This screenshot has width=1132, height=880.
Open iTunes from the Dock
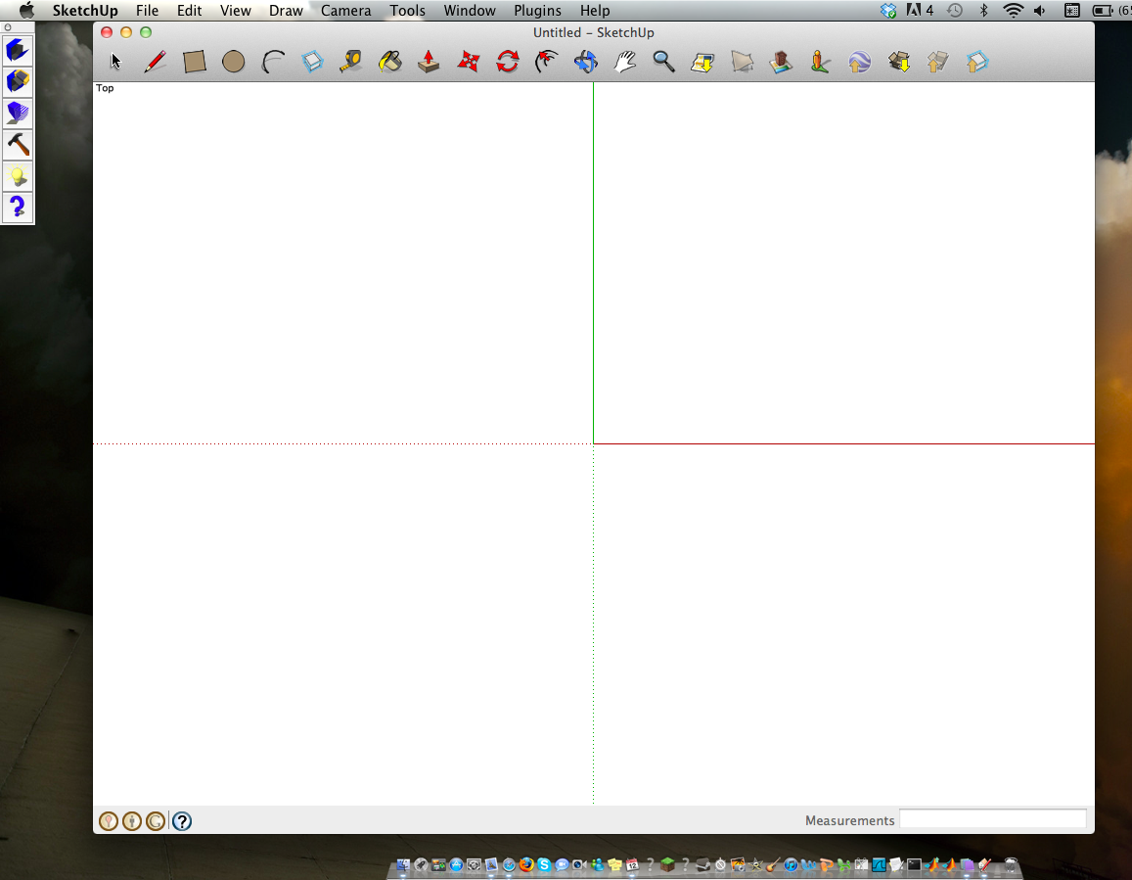791,865
